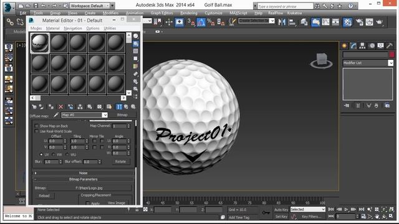Click the eyedropper next to Diffuse map

pyautogui.click(x=56, y=115)
